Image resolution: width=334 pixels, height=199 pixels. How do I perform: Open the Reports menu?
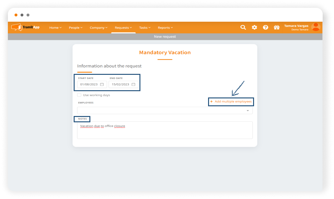point(165,28)
